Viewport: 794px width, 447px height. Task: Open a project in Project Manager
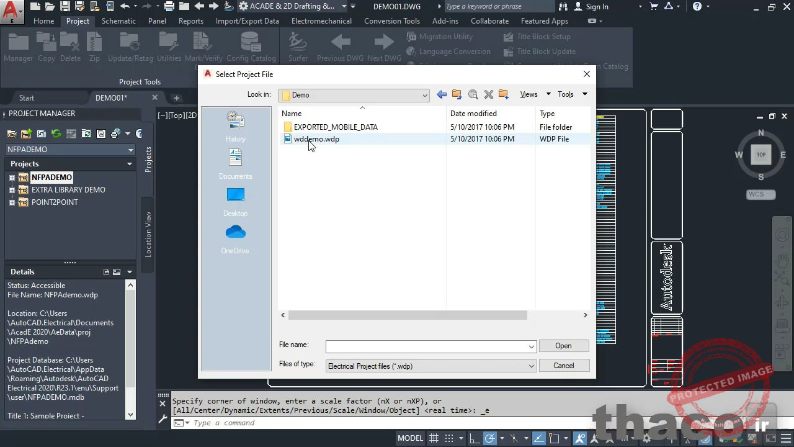pyautogui.click(x=10, y=133)
